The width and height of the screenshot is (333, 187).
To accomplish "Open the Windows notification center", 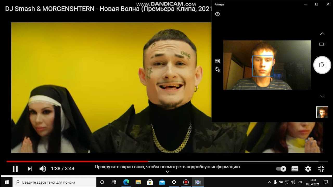I will click(x=326, y=182).
